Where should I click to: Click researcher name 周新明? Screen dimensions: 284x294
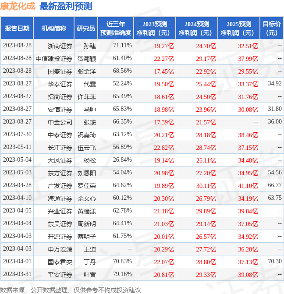87,224
